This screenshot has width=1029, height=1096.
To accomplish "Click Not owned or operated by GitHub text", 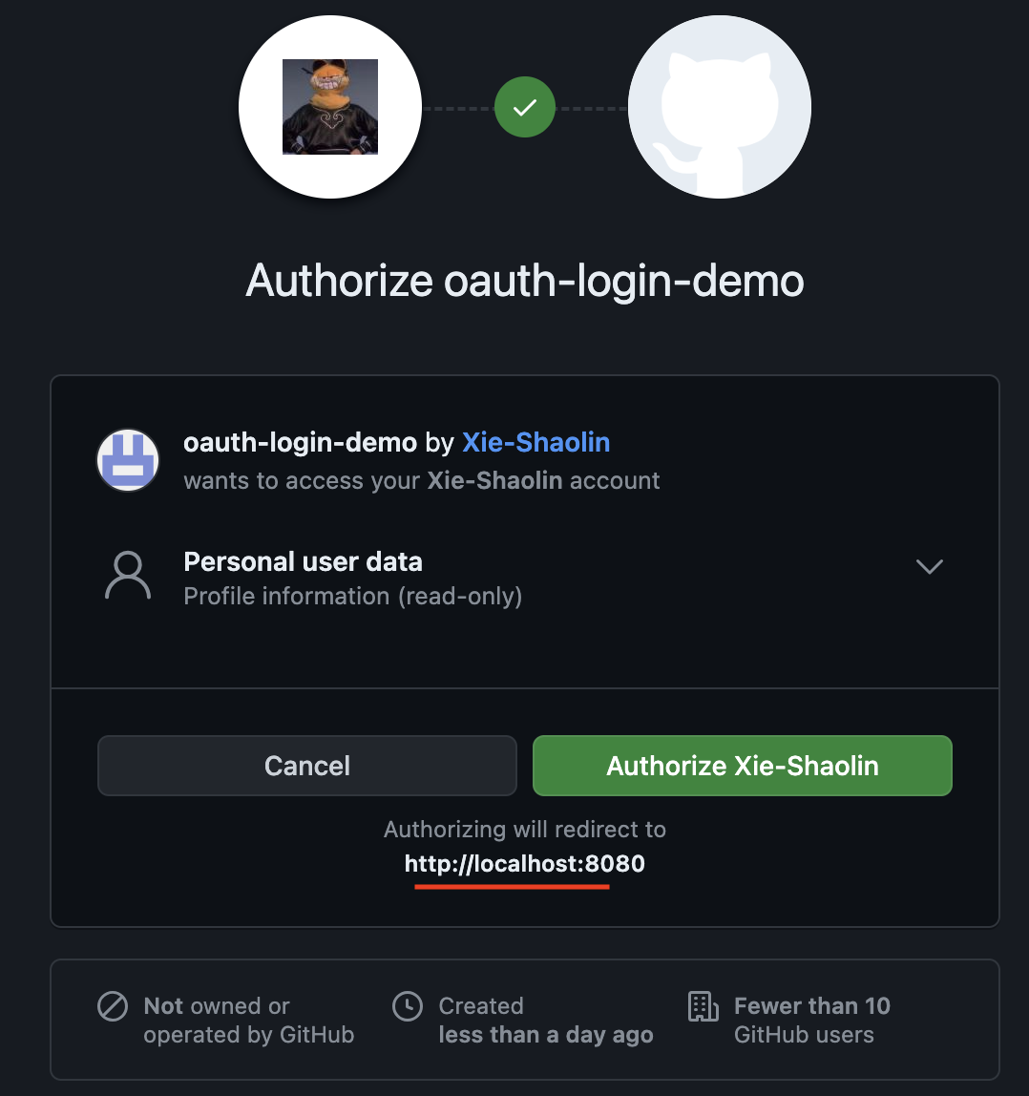I will [x=249, y=1020].
